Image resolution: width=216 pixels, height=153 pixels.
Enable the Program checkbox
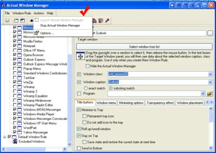[x=79, y=93]
